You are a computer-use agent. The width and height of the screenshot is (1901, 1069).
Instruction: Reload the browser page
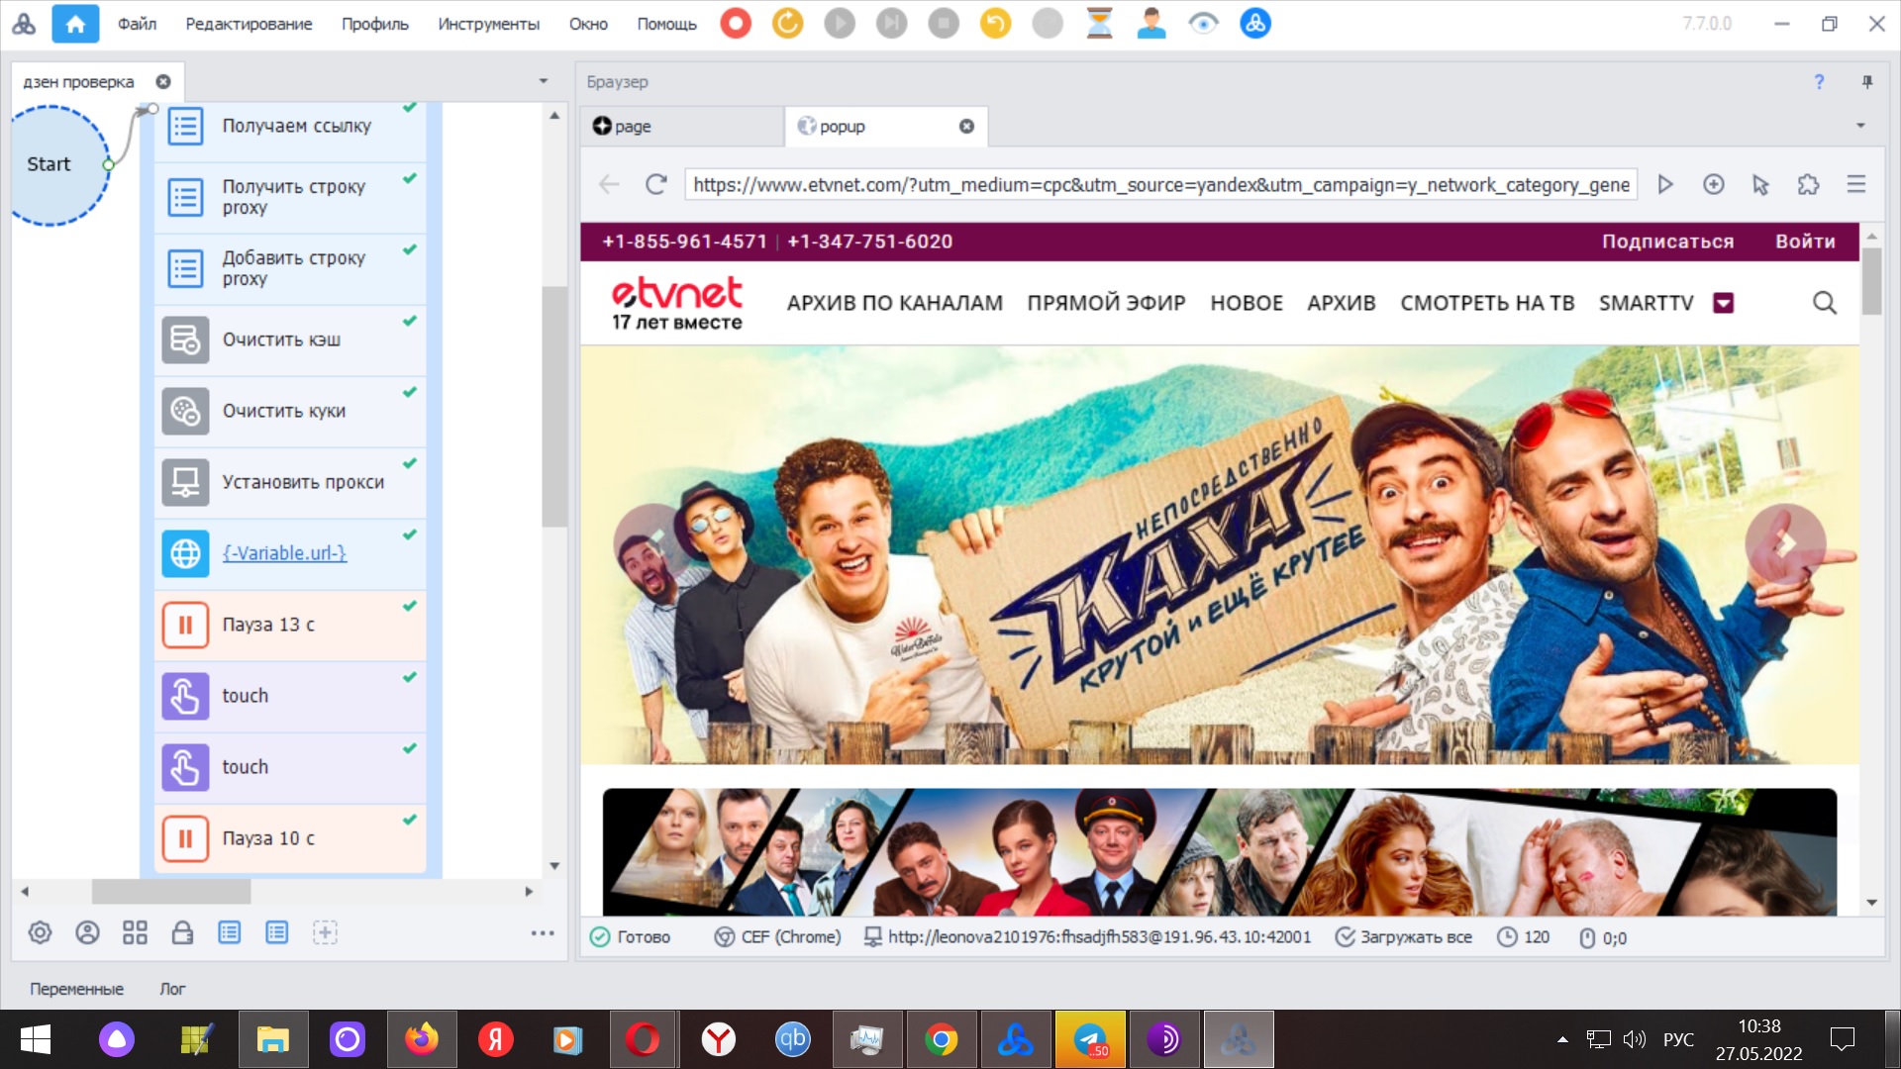tap(655, 184)
